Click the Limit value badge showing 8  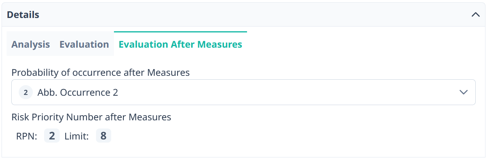103,136
